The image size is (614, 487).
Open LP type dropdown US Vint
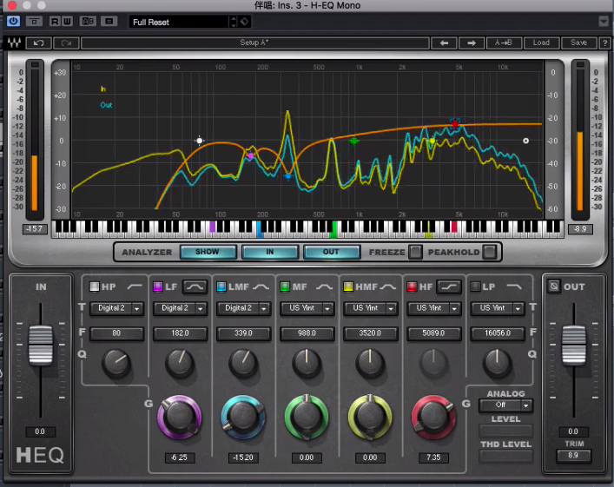coord(498,308)
